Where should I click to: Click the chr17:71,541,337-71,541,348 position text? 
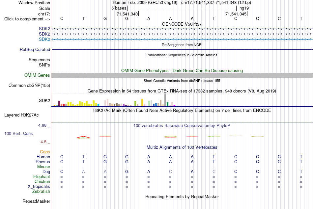tap(216, 3)
